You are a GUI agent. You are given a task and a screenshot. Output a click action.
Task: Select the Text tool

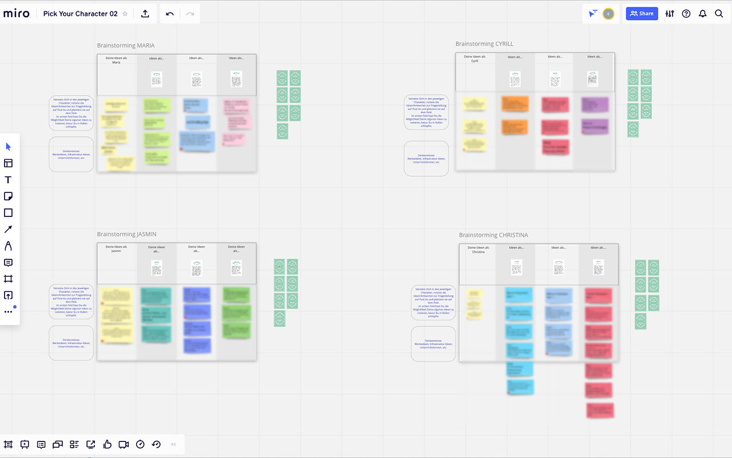point(9,180)
